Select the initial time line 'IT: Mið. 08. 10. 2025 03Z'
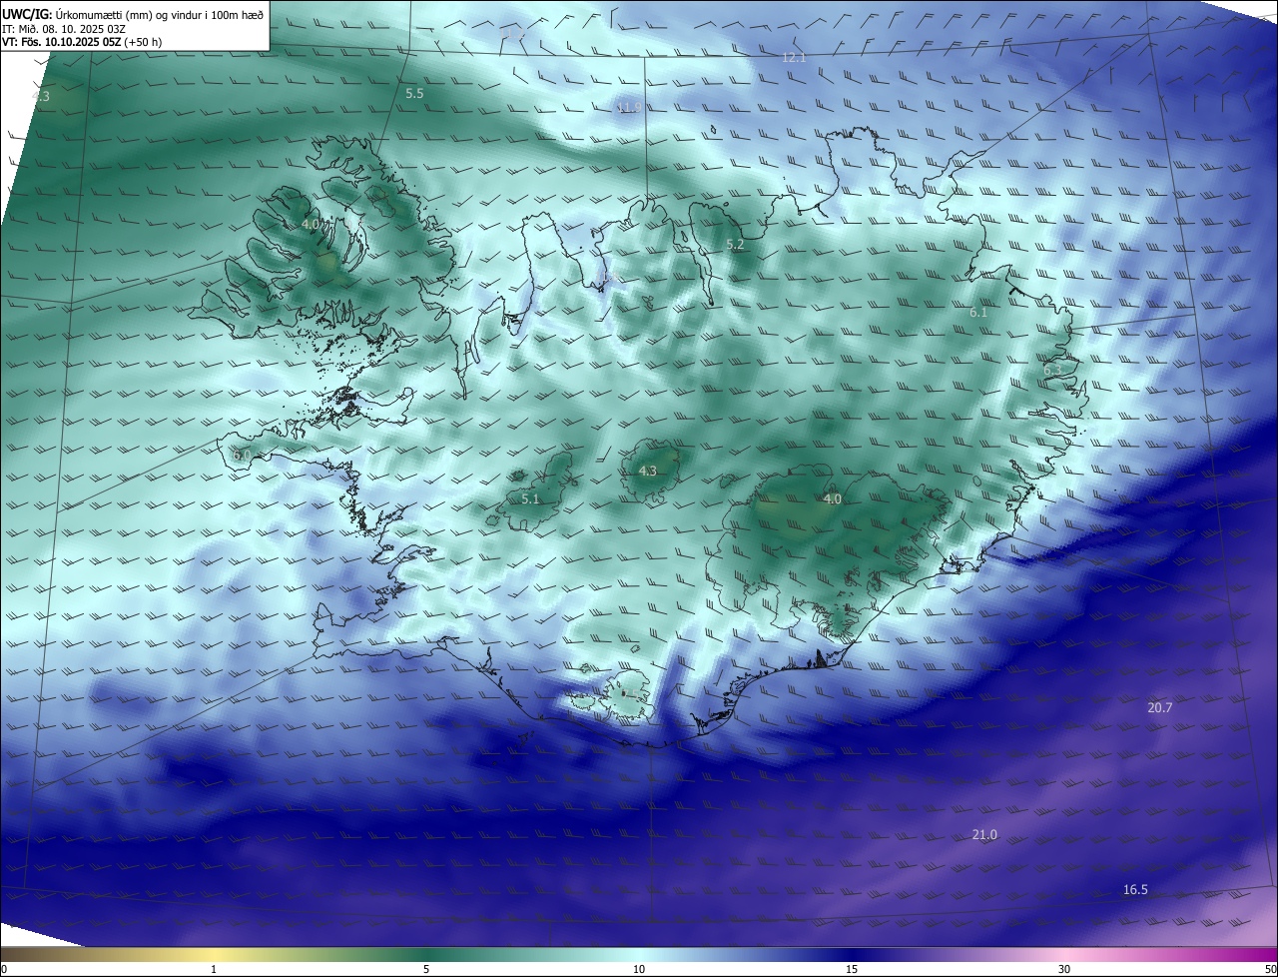 pos(64,28)
